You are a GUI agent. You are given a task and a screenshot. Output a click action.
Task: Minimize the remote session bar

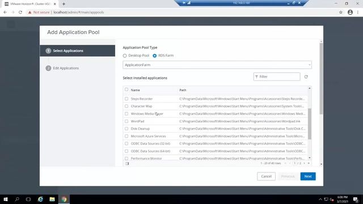pos(289,3)
